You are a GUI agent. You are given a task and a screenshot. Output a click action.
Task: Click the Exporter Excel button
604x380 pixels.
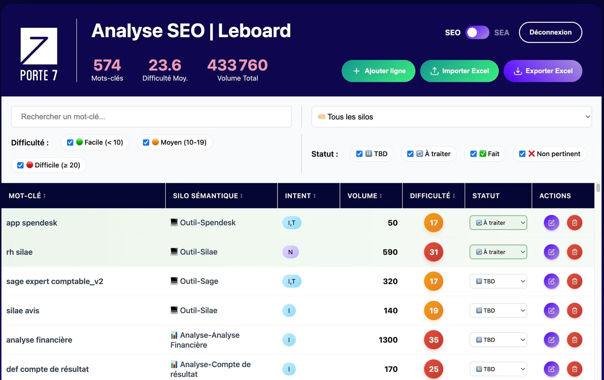(x=543, y=71)
